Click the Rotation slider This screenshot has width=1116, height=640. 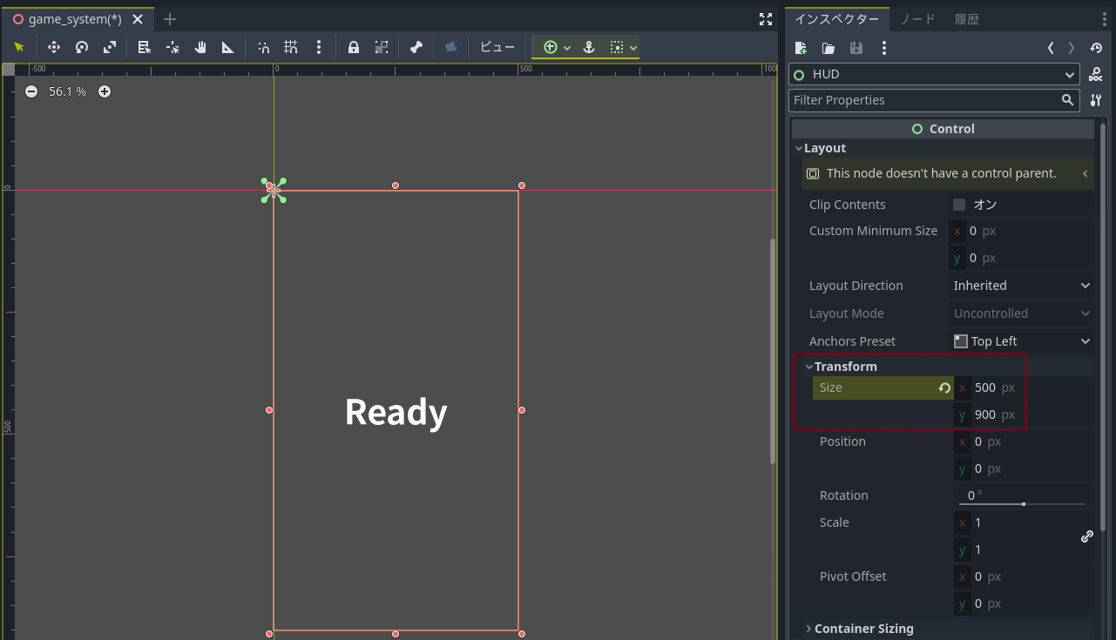coord(1023,503)
